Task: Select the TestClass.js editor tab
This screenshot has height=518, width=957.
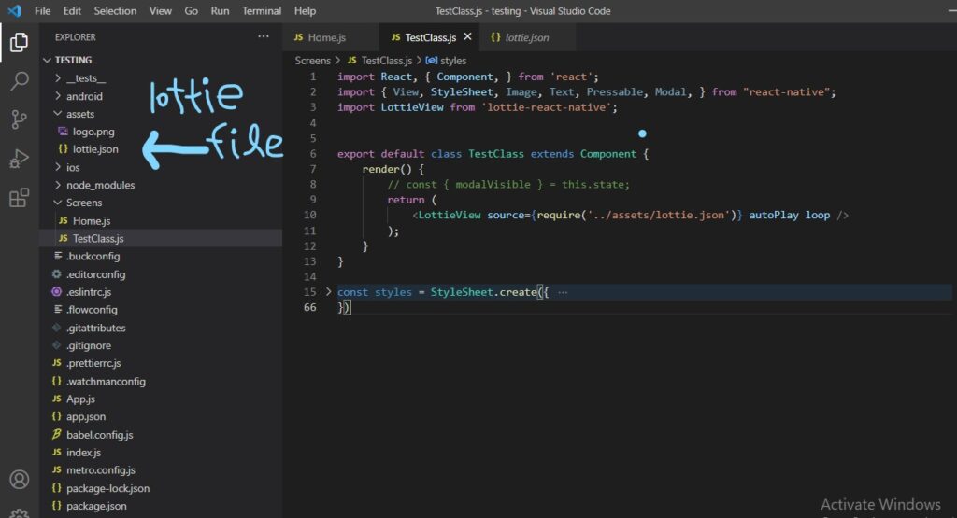Action: [428, 37]
